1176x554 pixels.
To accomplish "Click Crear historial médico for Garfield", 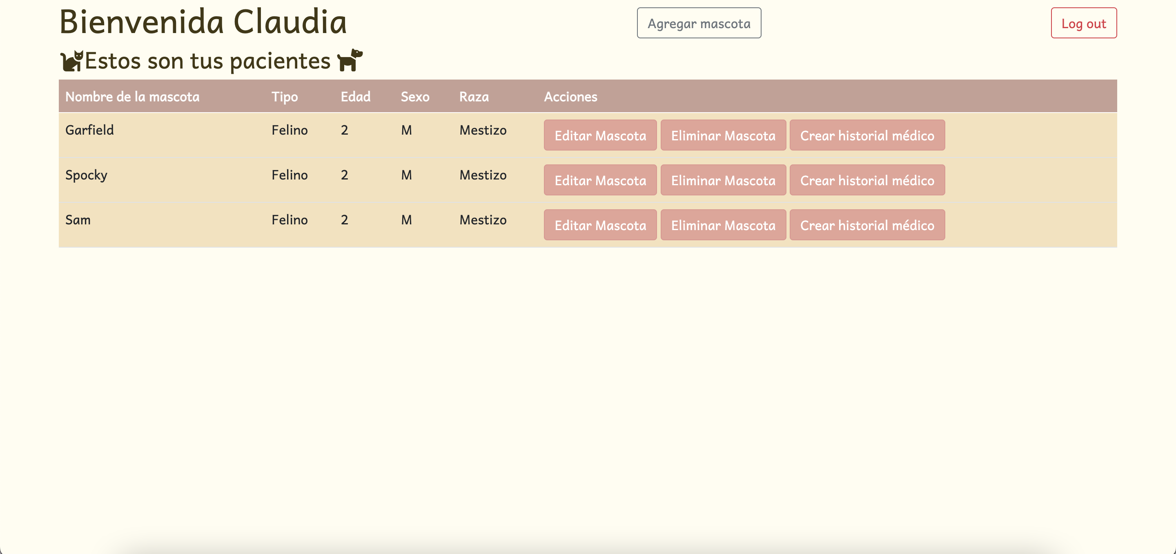I will pyautogui.click(x=867, y=135).
